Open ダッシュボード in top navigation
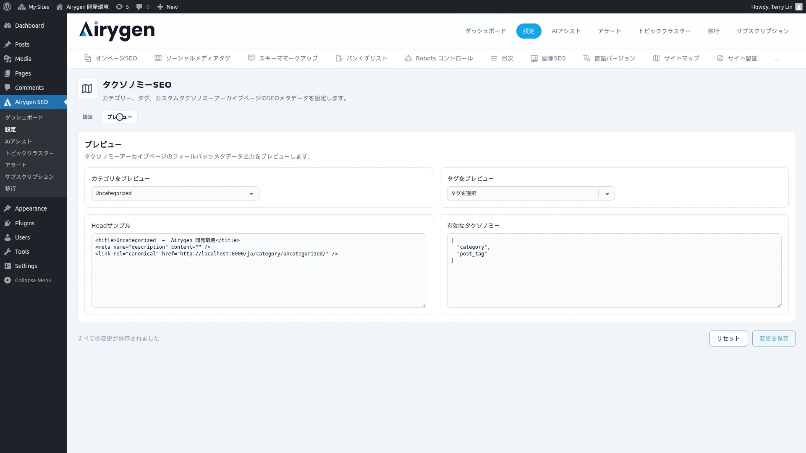Screen dimensions: 806x453 click(485, 31)
